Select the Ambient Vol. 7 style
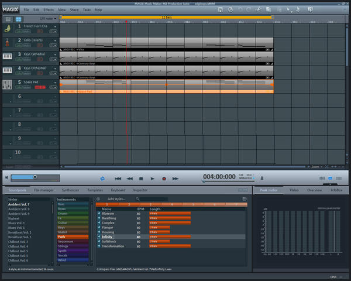Viewport: 351px width, 281px height. click(19, 204)
